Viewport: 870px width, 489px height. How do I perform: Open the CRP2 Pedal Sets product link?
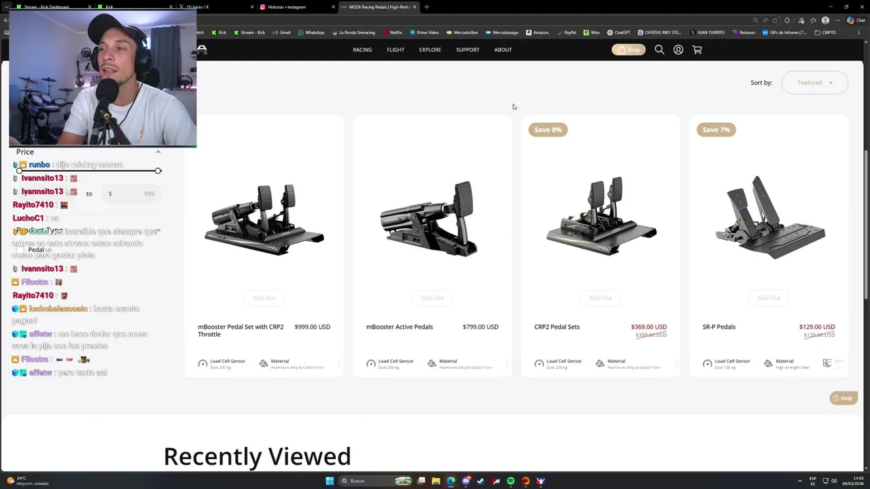[x=557, y=327]
